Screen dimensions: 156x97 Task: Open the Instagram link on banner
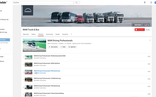tap(146, 25)
